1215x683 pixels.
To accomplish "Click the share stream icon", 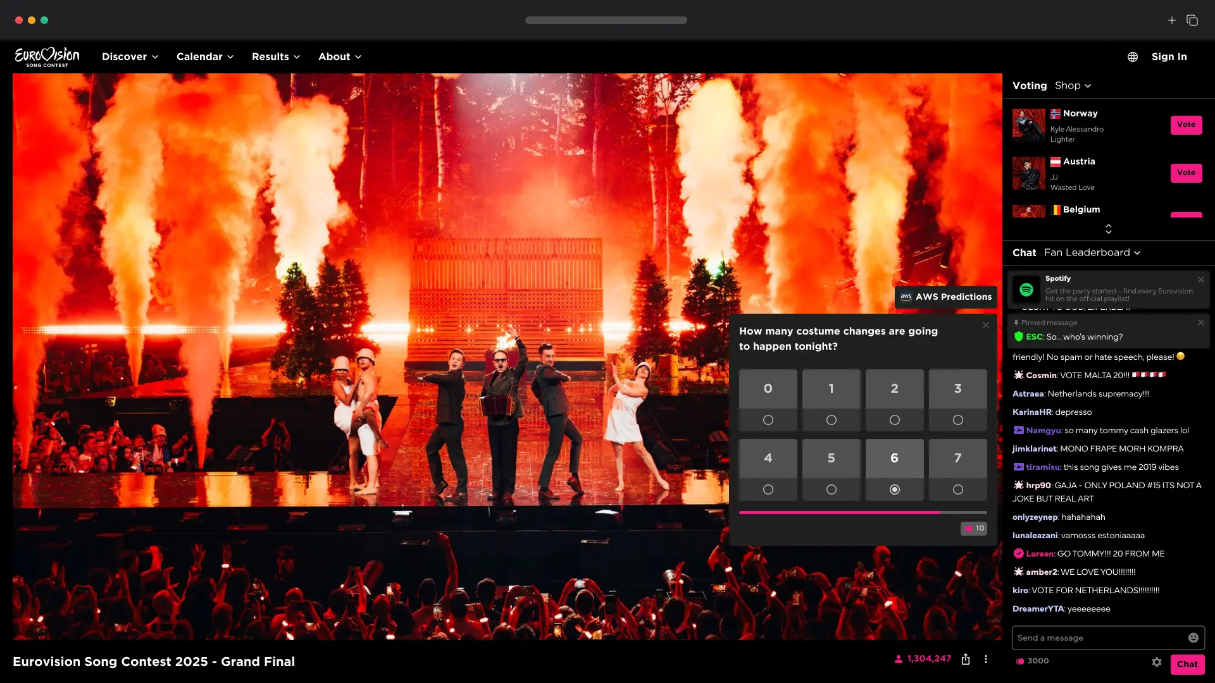I will 966,660.
